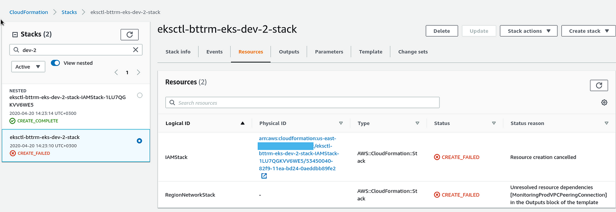Click the Delete button
616x212 pixels.
click(x=441, y=31)
